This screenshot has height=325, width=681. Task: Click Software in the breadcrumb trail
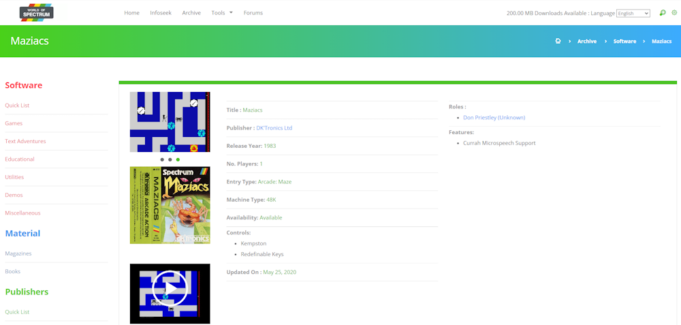click(624, 42)
